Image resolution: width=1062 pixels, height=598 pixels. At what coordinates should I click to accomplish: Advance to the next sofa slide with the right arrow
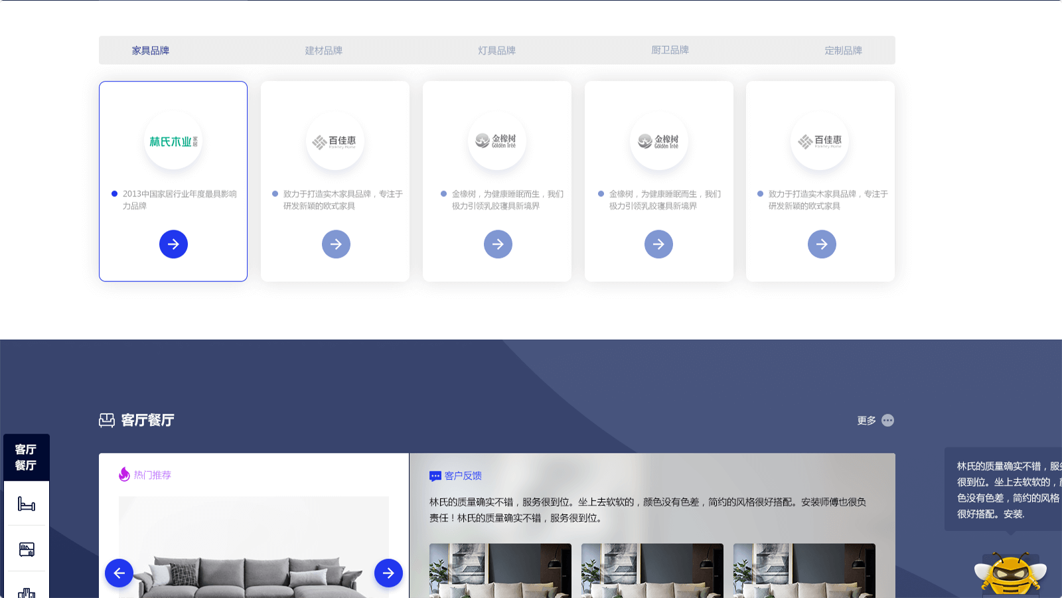click(388, 573)
